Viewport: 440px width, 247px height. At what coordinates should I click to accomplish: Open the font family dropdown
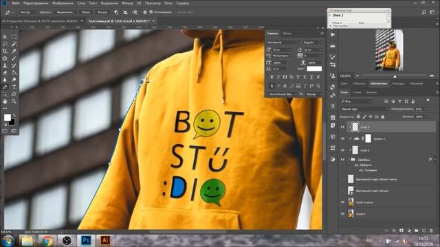[x=283, y=43]
